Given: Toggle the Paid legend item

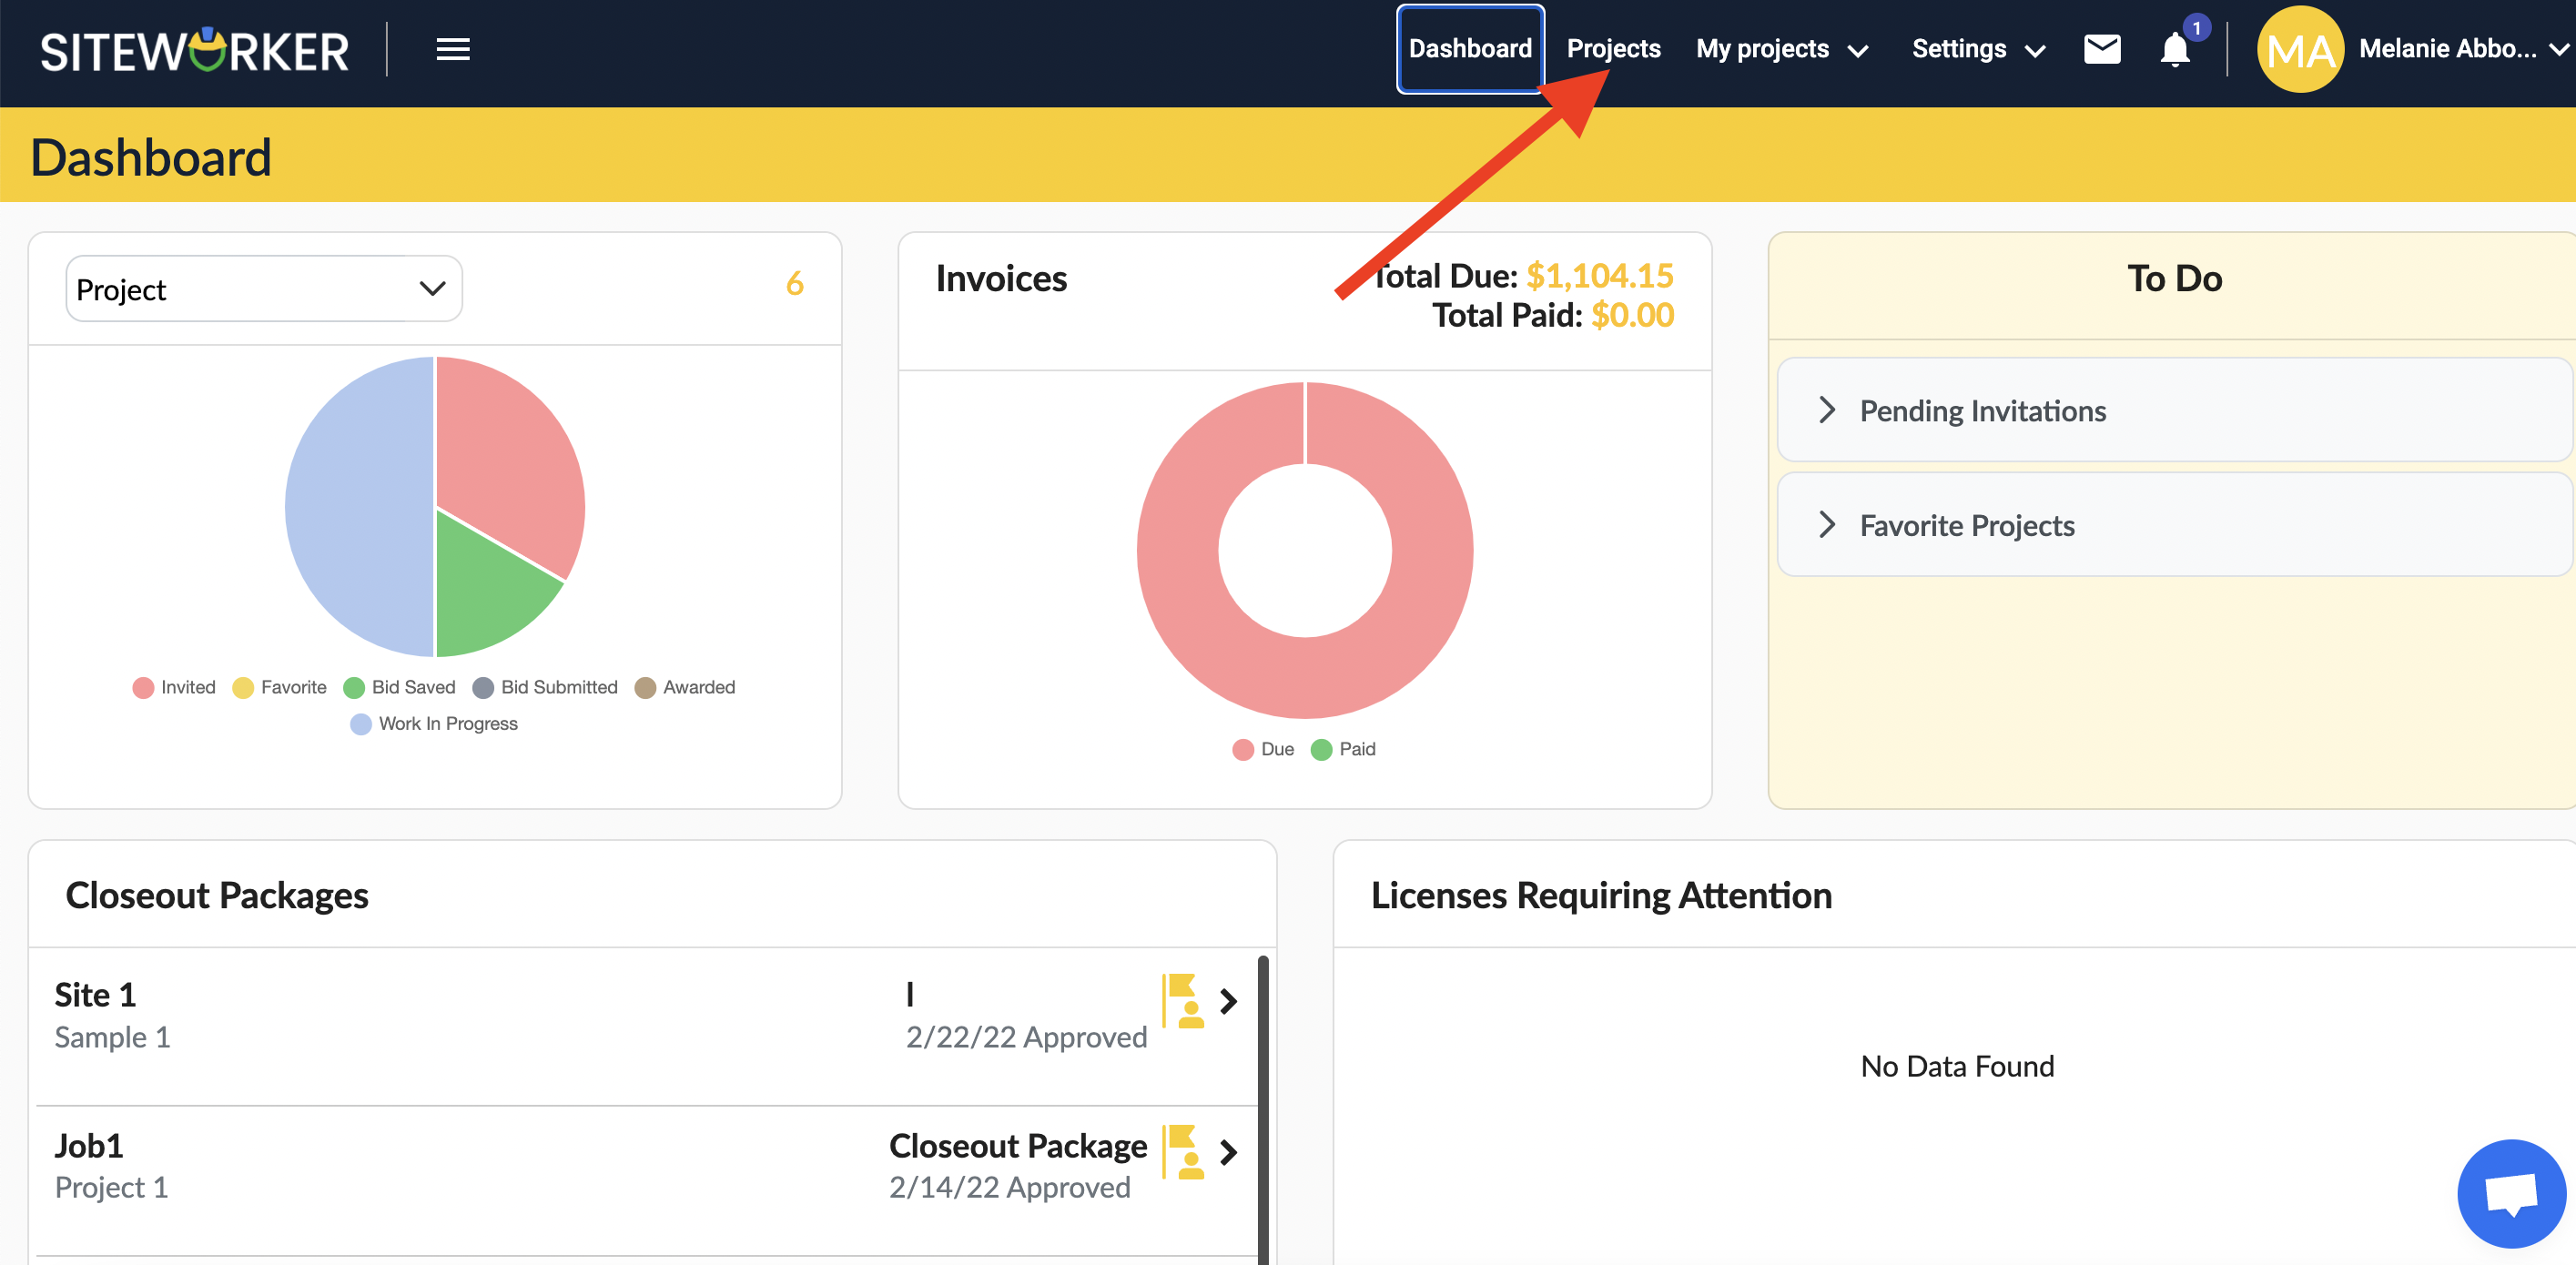Looking at the screenshot, I should pyautogui.click(x=1343, y=749).
